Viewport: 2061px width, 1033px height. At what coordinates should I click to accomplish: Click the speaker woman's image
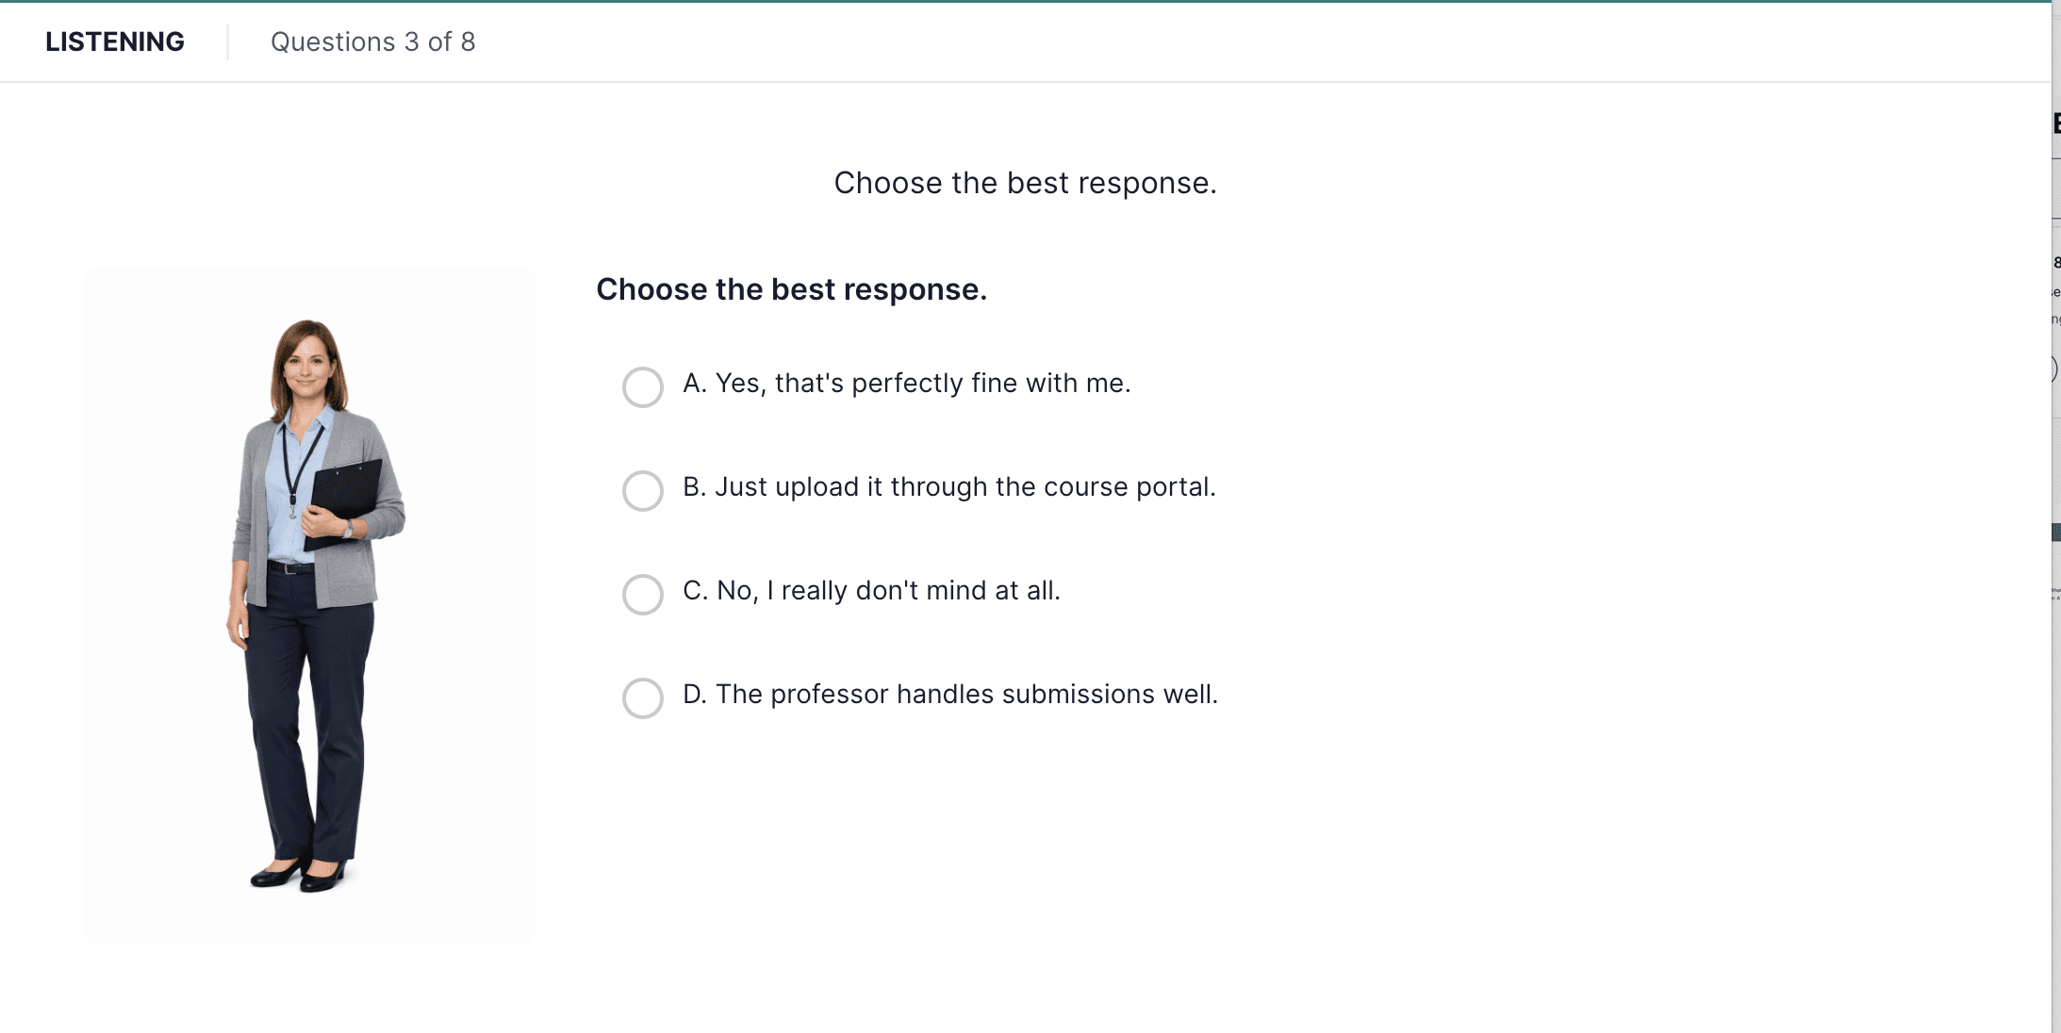point(309,603)
